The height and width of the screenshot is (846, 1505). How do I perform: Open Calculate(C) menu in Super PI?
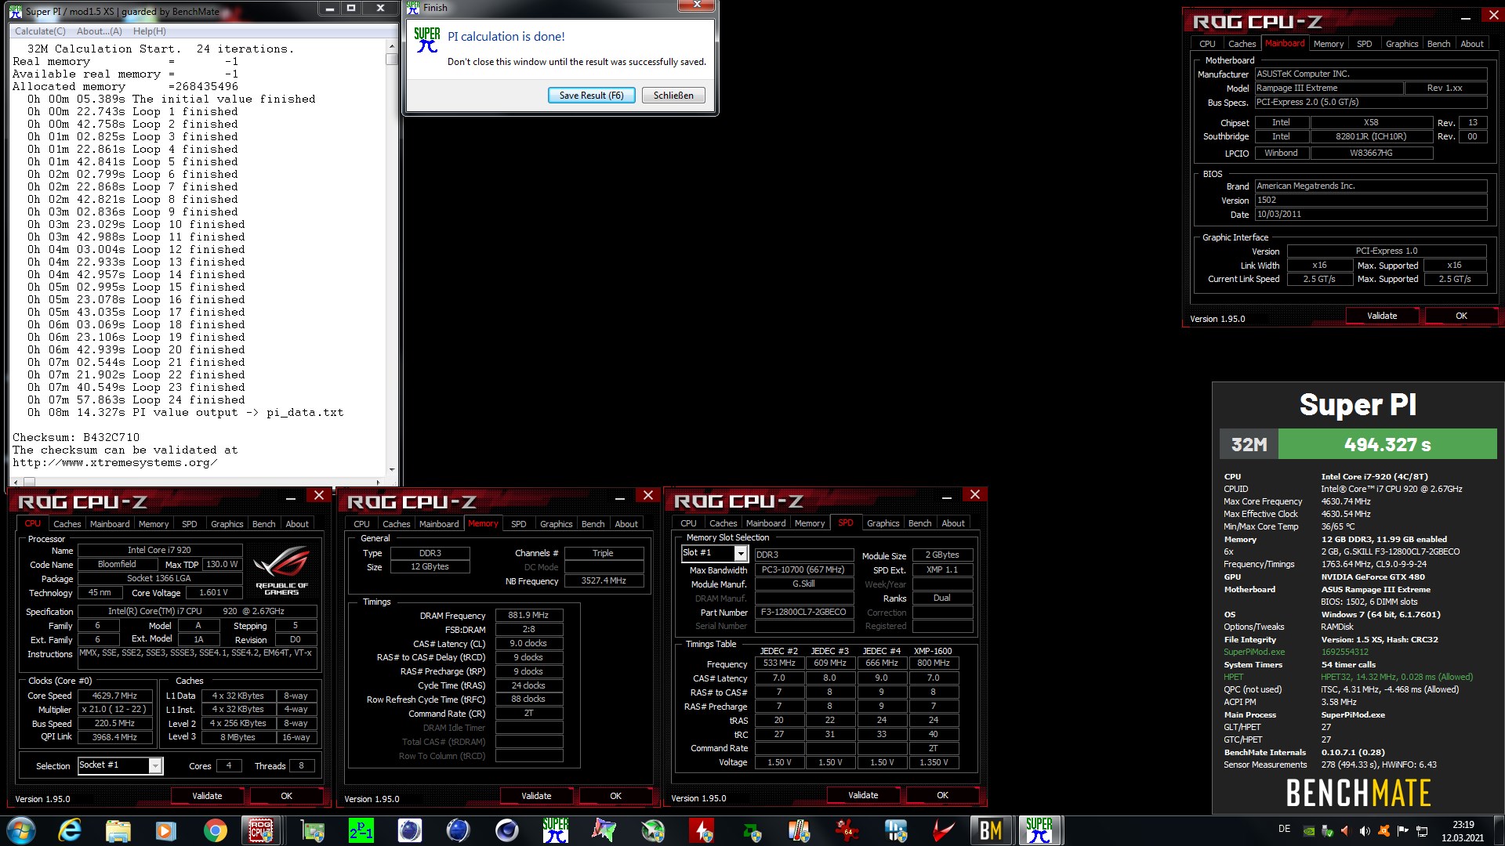(x=40, y=31)
